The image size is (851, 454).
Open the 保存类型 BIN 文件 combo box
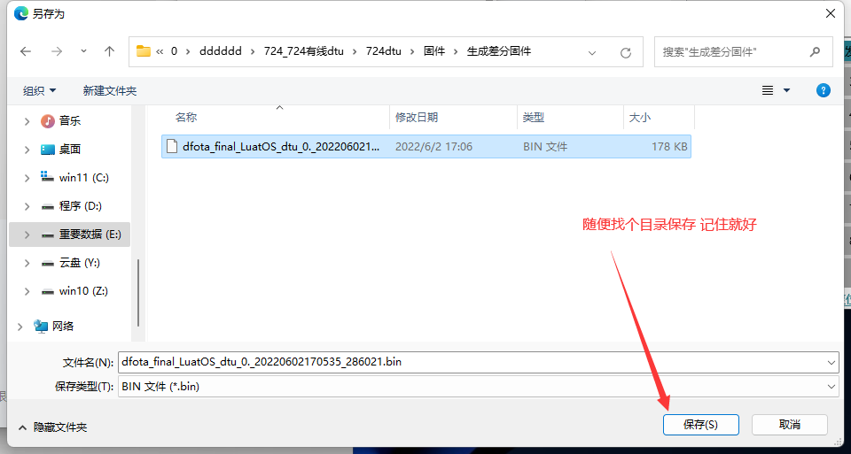(x=478, y=386)
